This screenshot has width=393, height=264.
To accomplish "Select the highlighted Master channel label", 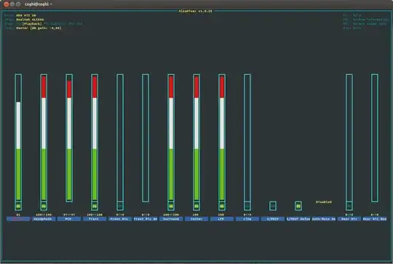I will click(x=18, y=219).
